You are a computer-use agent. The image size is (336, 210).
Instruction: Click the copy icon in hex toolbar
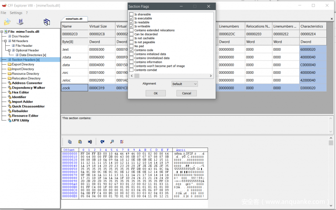[70, 141]
